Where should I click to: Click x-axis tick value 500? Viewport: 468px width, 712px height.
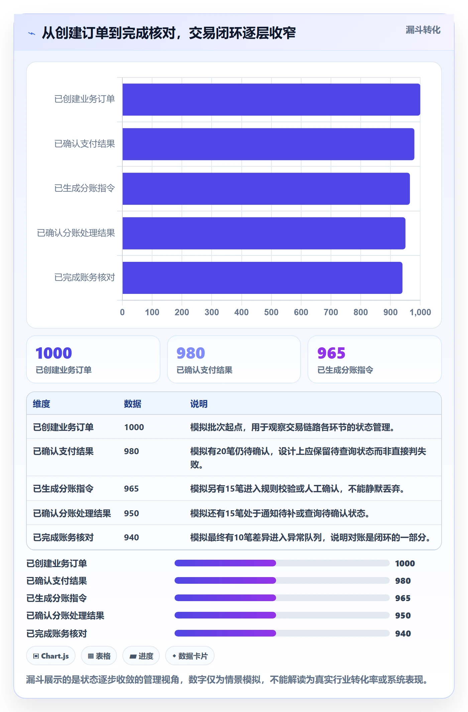(271, 312)
